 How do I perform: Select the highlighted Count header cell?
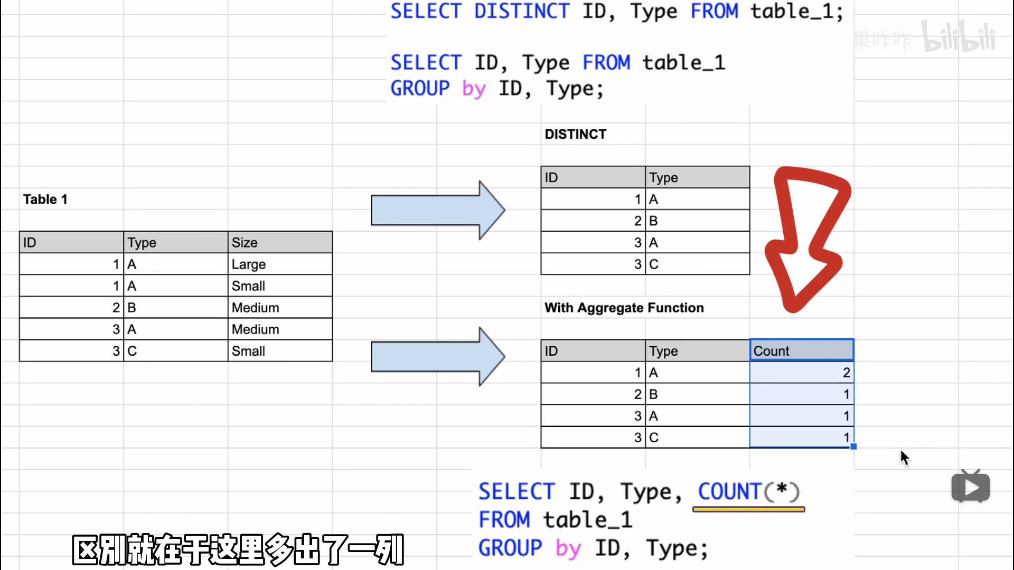801,350
